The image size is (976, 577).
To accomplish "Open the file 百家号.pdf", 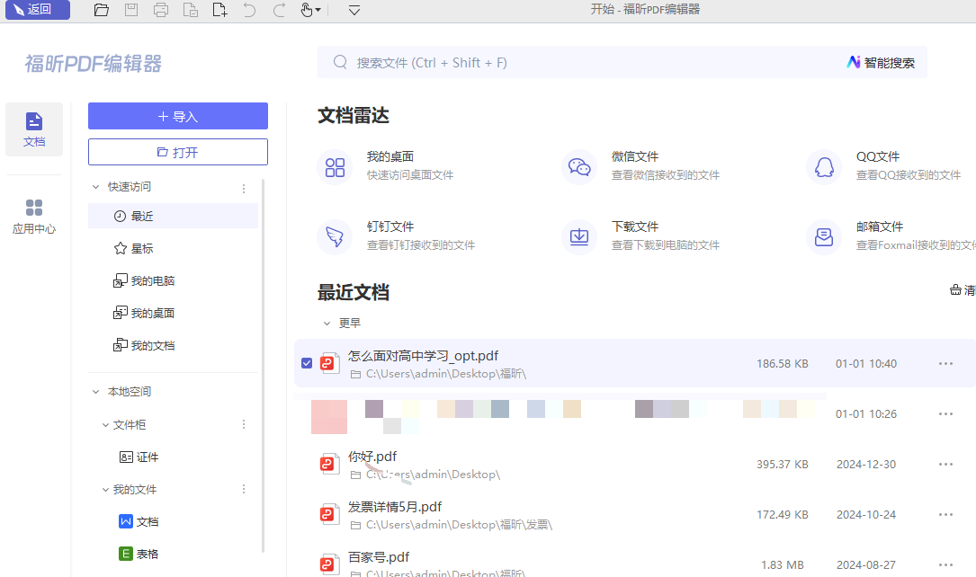I will tap(379, 557).
